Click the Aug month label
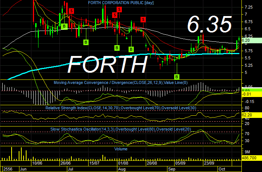 (122, 169)
